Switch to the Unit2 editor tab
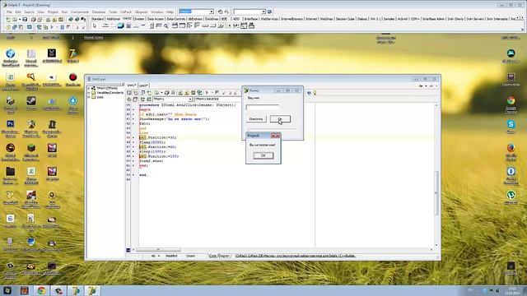 coord(143,86)
